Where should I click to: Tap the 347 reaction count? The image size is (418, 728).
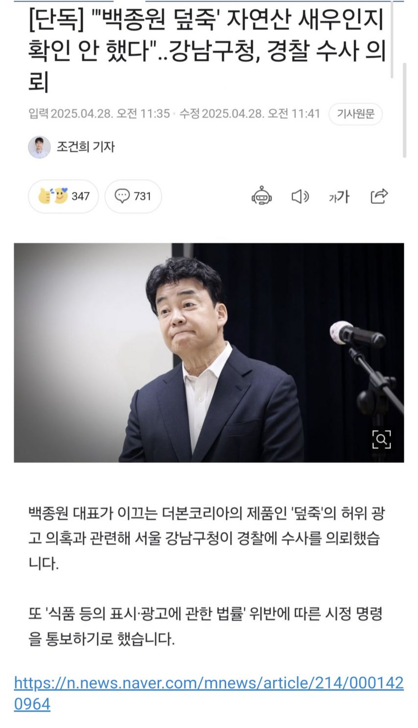click(x=80, y=196)
